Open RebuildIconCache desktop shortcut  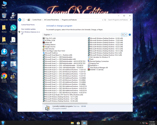(13, 17)
